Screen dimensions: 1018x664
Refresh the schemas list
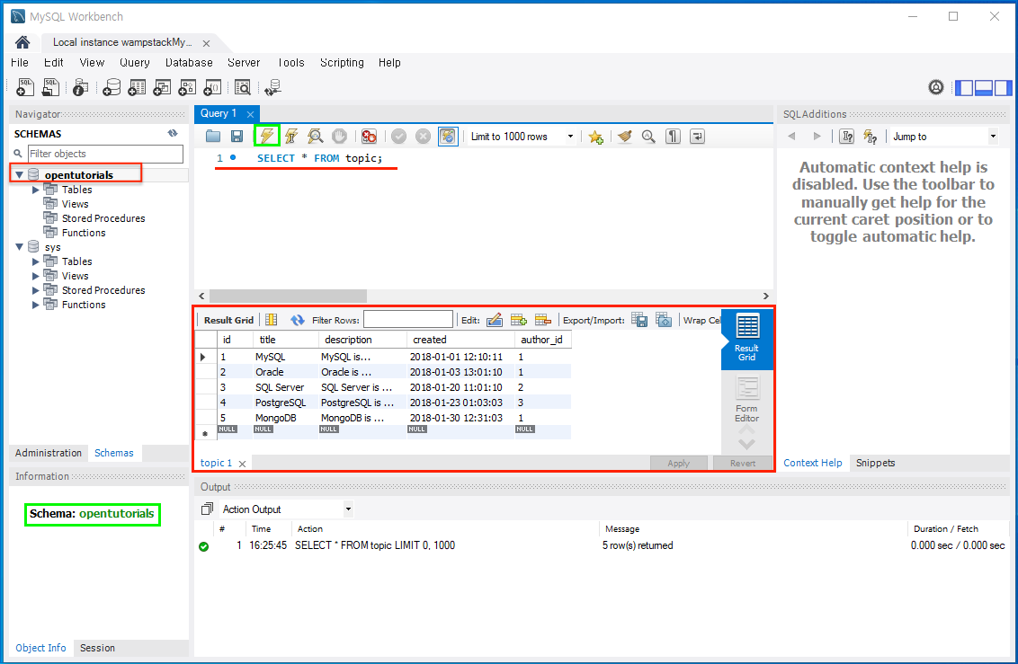pyautogui.click(x=173, y=134)
